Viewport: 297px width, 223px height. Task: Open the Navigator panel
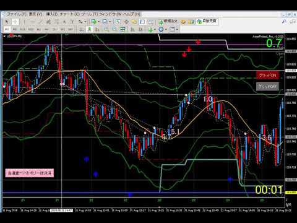(x=134, y=22)
